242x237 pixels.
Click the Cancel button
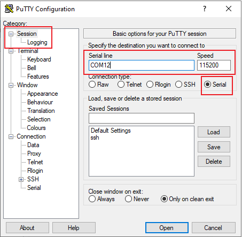coord(214,228)
